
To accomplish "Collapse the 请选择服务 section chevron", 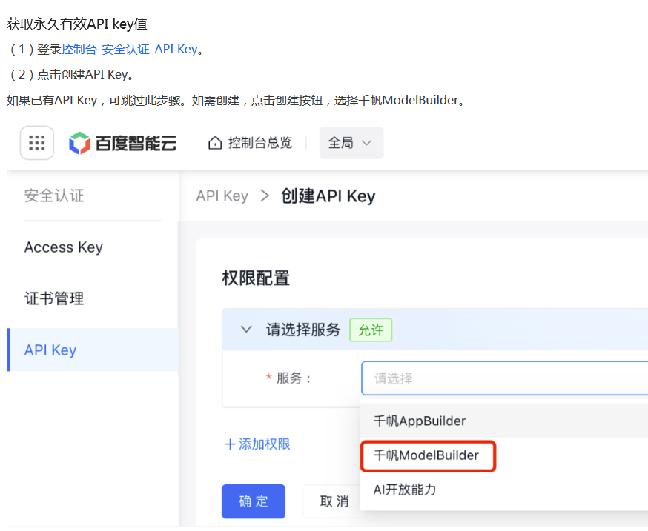I will pyautogui.click(x=246, y=330).
